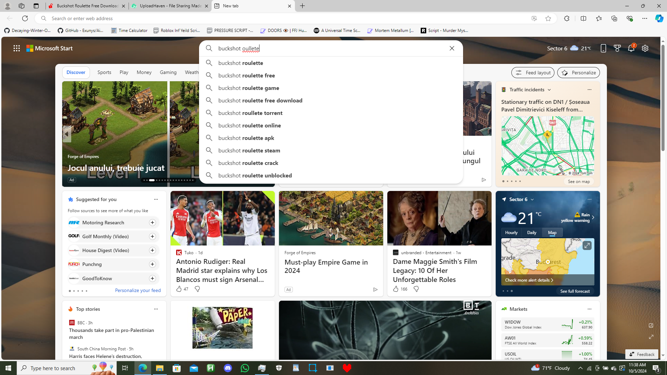Screen dimensions: 667x375
Task: Open the Microsoft Start app launcher grid
Action: point(16,48)
